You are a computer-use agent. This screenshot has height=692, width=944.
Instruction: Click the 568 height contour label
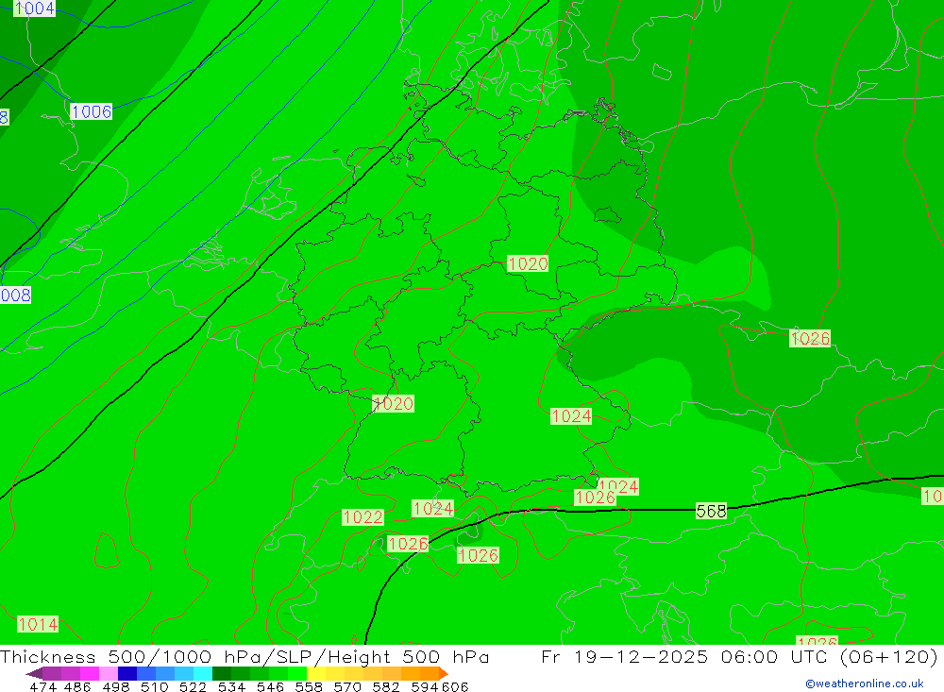(711, 512)
